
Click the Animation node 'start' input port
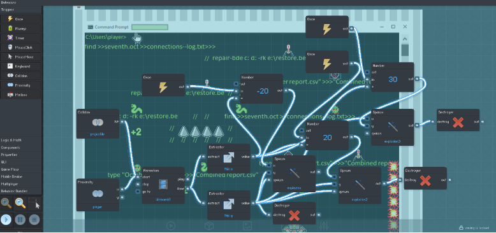[x=138, y=177]
